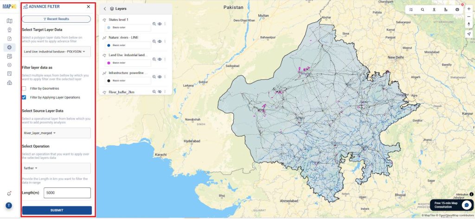Viewport: 475px width, 219px height.
Task: Change Land Use magenta basic color swatch
Action: pyautogui.click(x=109, y=63)
